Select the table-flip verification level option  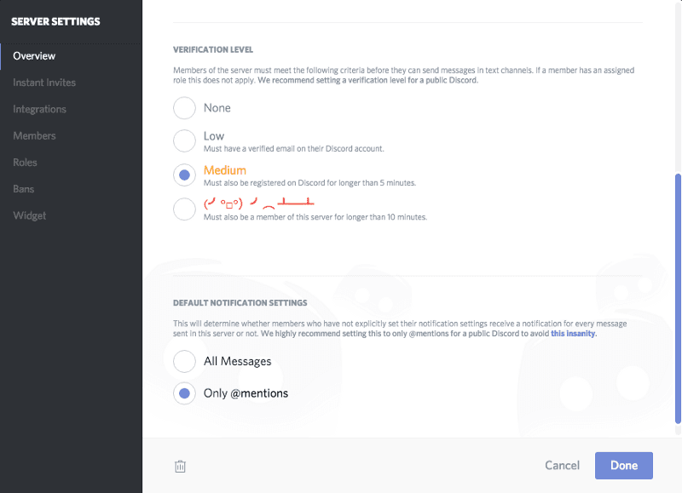(x=184, y=209)
